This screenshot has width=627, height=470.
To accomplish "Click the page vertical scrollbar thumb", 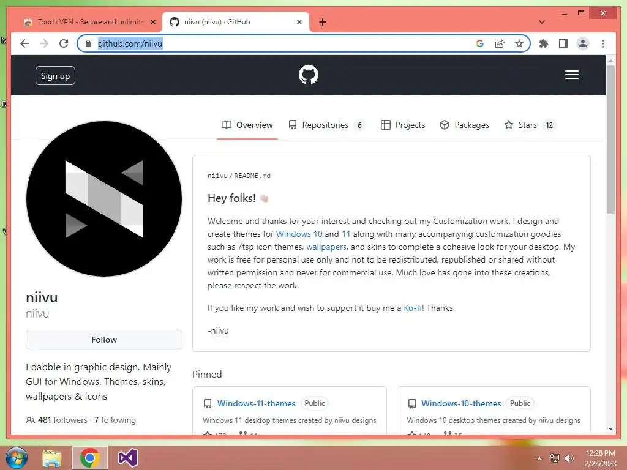I will pos(610,140).
